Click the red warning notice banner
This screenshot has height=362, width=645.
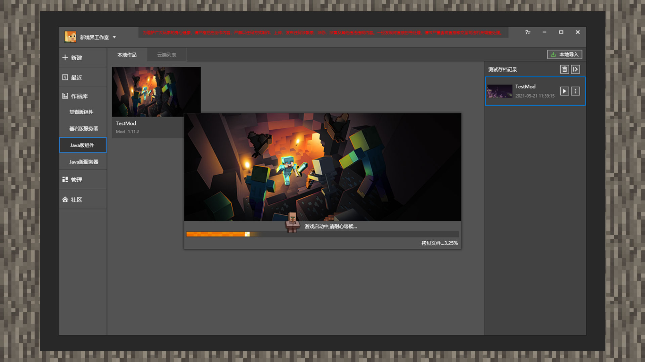[323, 33]
